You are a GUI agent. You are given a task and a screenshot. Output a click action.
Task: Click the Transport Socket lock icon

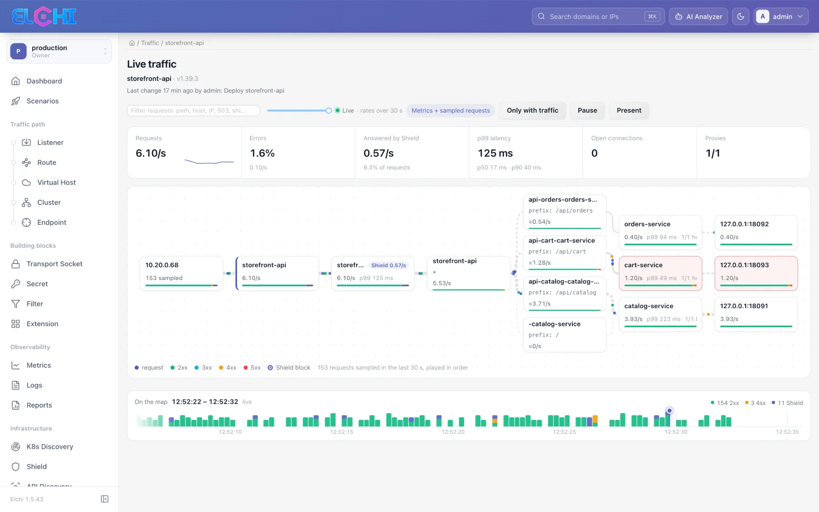pos(15,264)
